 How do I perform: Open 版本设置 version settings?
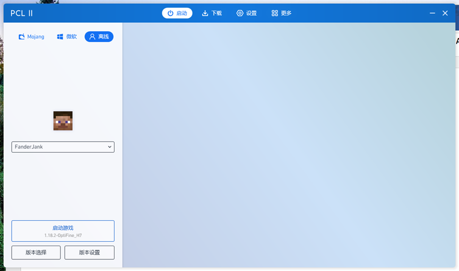click(89, 252)
